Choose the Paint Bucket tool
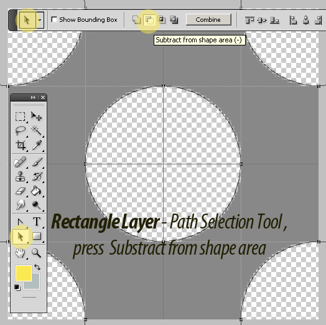This screenshot has height=325, width=326. [x=36, y=191]
